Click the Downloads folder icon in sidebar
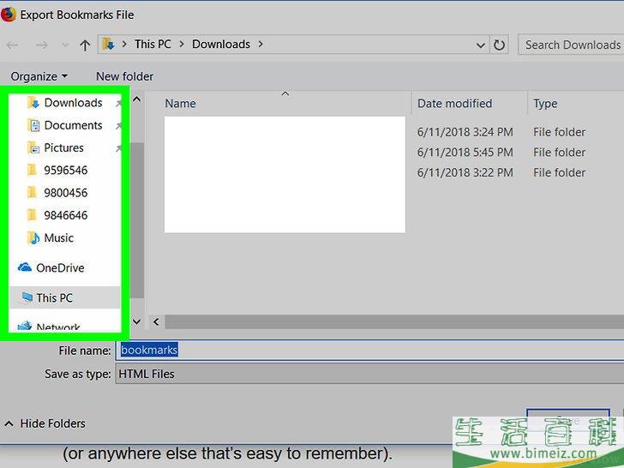 coord(33,103)
